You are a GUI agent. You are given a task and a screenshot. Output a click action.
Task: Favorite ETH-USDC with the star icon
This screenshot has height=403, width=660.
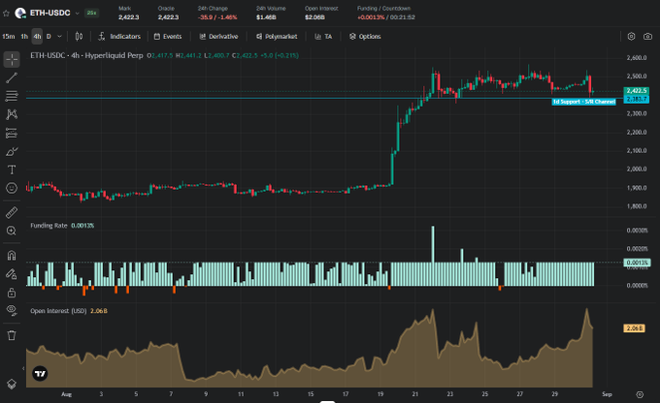[6, 13]
